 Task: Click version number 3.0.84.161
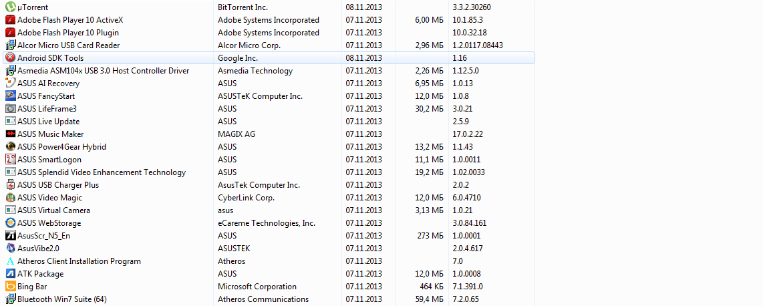tap(470, 222)
